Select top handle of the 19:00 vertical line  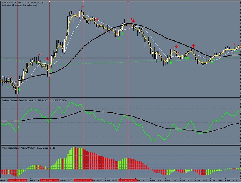tap(128, 2)
